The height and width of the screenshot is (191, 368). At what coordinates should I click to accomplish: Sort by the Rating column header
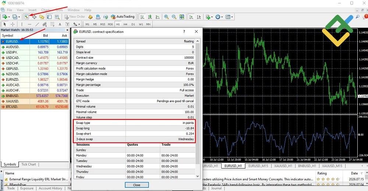322,173
